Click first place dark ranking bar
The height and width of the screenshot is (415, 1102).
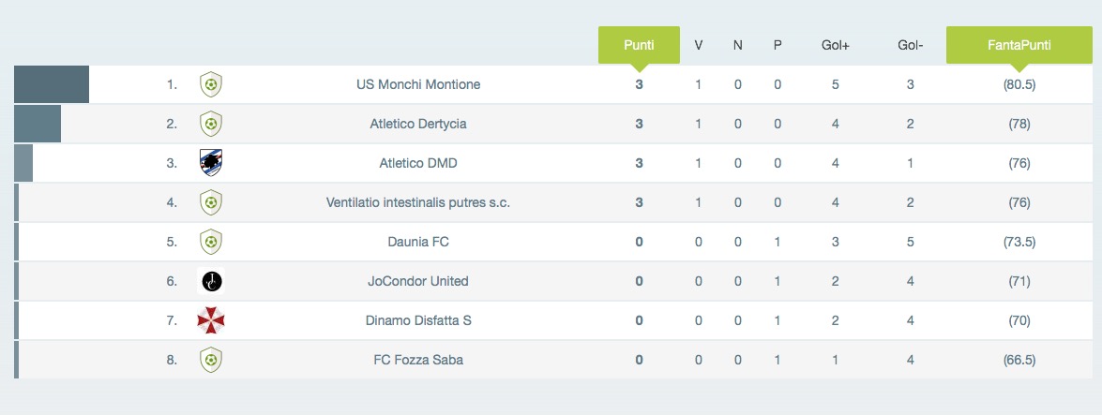point(52,84)
